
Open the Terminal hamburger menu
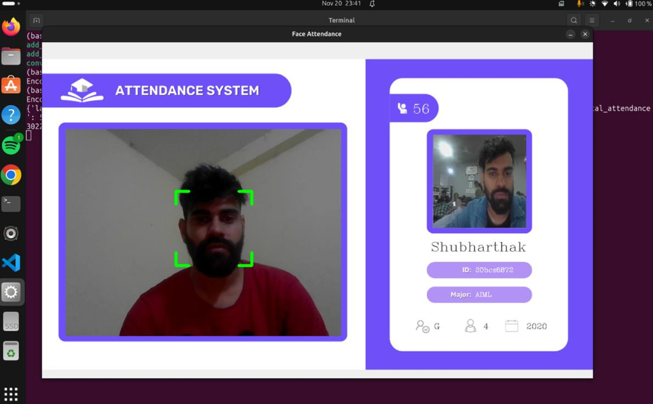click(592, 20)
